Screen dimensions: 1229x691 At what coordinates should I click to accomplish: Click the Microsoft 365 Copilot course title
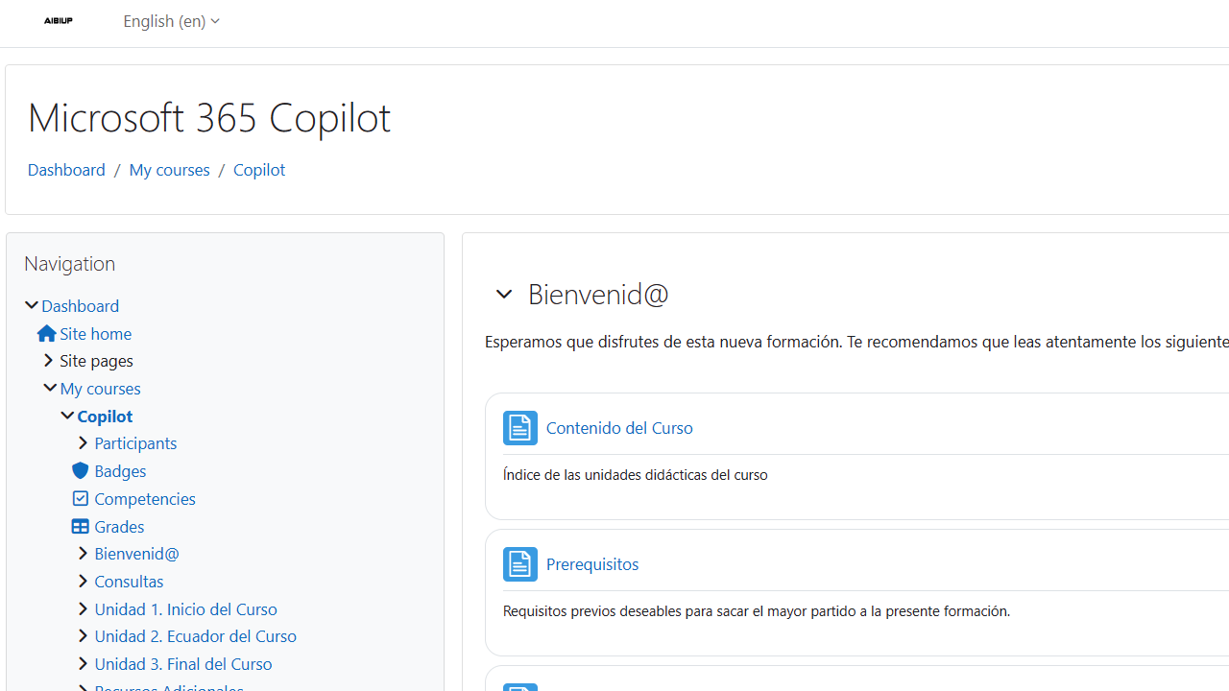point(209,117)
